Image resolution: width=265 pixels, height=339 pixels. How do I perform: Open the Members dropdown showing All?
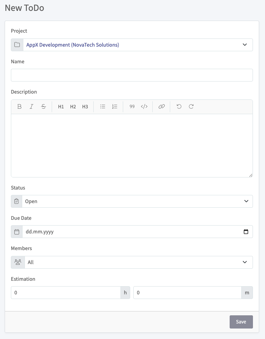139,262
